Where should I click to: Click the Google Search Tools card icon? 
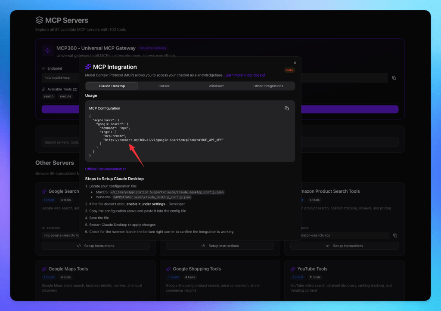click(x=43, y=191)
